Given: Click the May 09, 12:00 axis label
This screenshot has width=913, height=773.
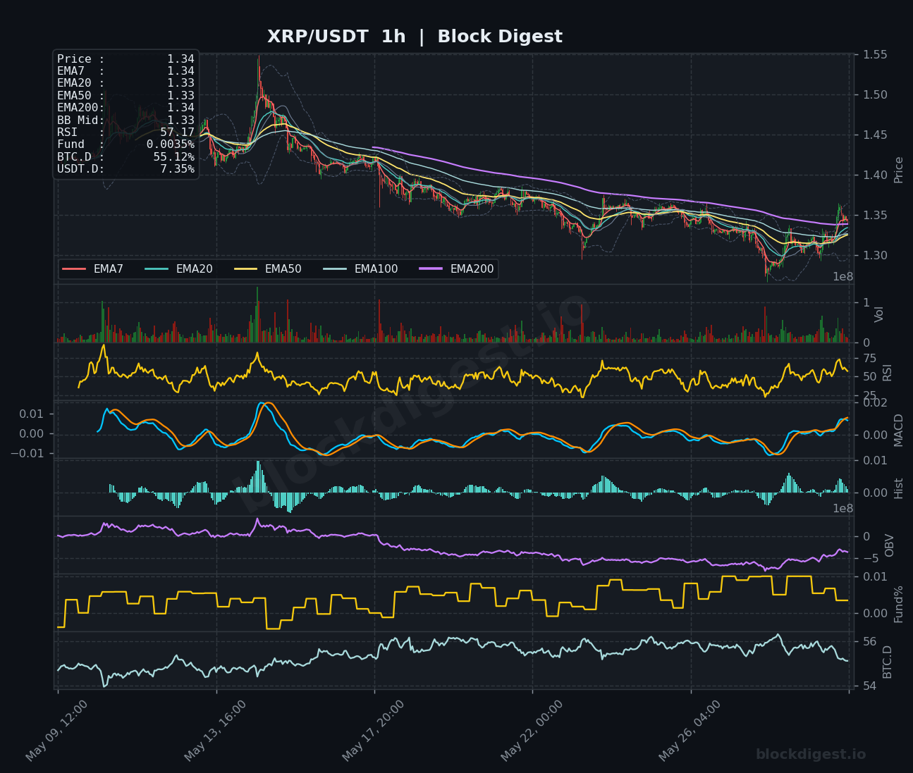Looking at the screenshot, I should click(x=57, y=730).
